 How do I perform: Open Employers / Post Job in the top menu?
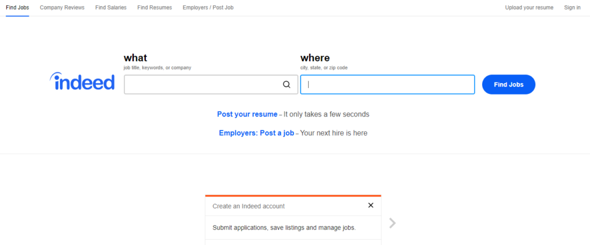point(208,7)
